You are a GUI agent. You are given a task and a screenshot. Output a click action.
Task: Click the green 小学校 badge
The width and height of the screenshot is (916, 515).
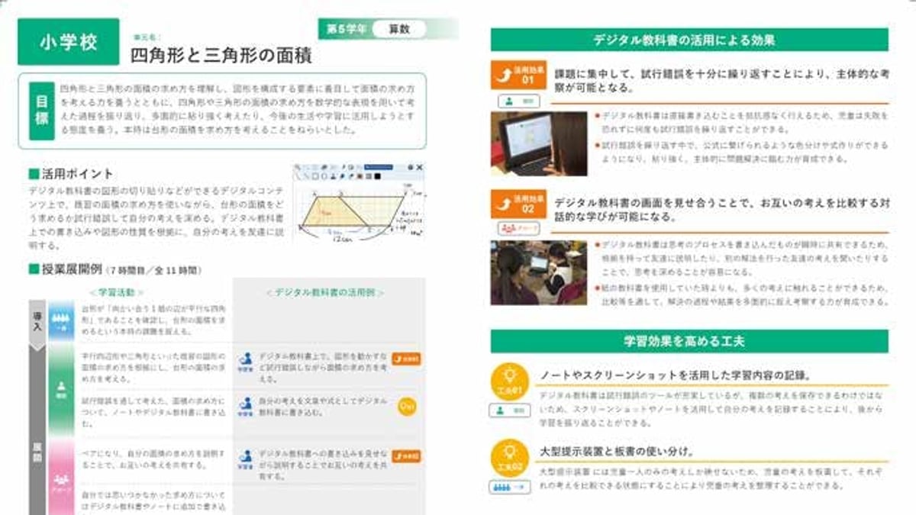[x=69, y=42]
